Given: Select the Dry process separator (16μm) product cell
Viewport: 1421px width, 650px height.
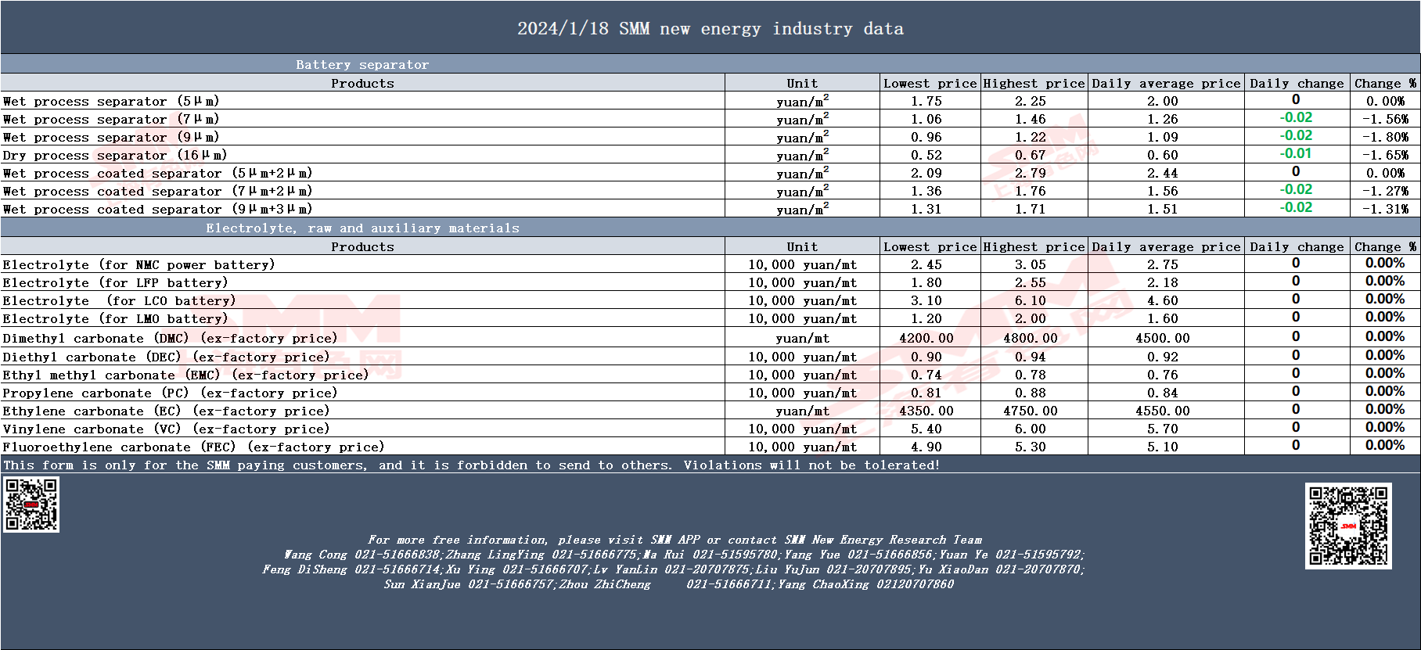Looking at the screenshot, I should pos(115,155).
